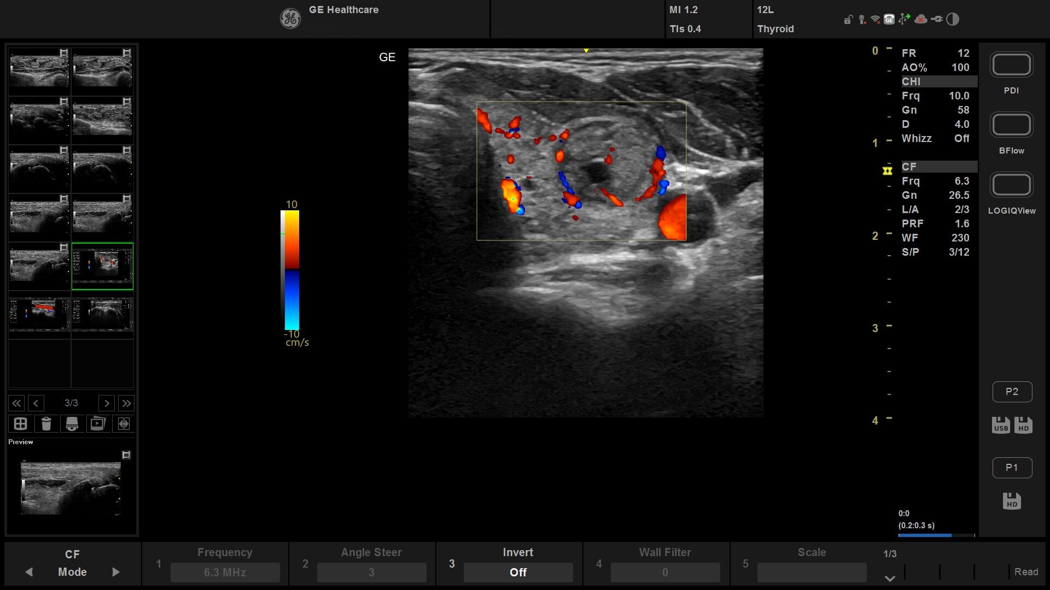
Task: Switch to the next CF Mode tab
Action: coord(115,572)
